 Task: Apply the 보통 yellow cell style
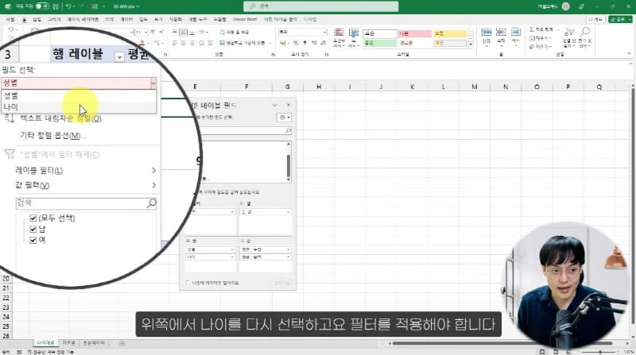(x=450, y=33)
